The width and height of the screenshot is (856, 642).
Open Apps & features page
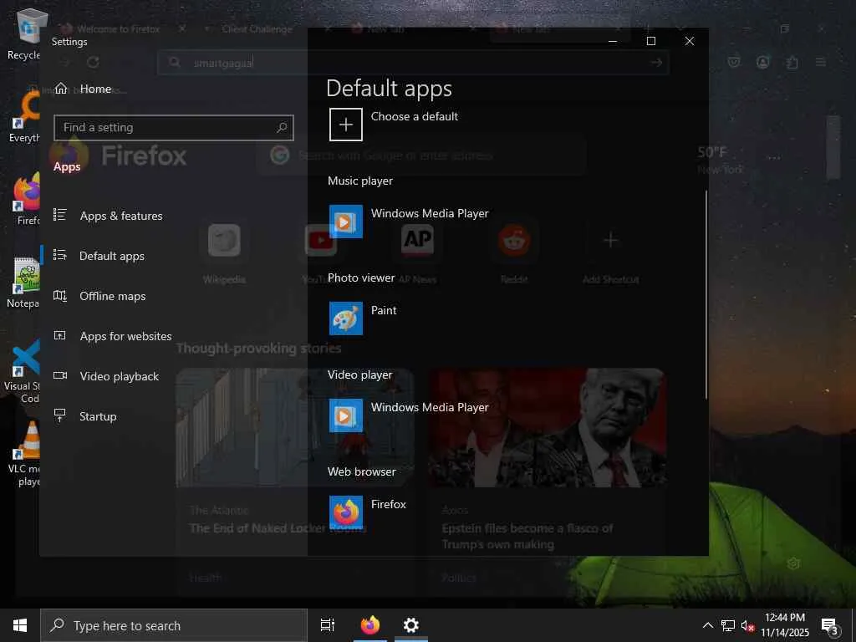coord(120,216)
